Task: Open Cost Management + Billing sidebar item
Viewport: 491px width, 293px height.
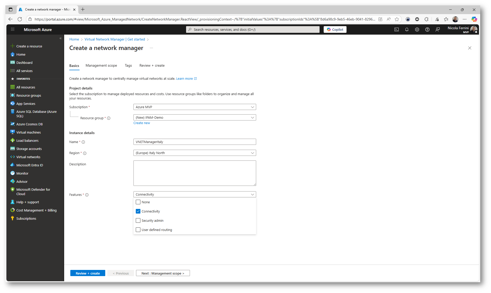Action: (36, 210)
